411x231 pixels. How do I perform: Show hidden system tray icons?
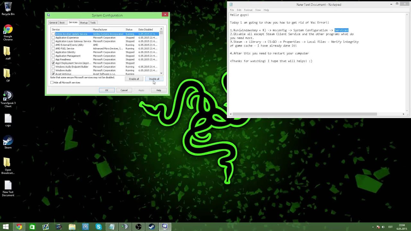point(373,227)
